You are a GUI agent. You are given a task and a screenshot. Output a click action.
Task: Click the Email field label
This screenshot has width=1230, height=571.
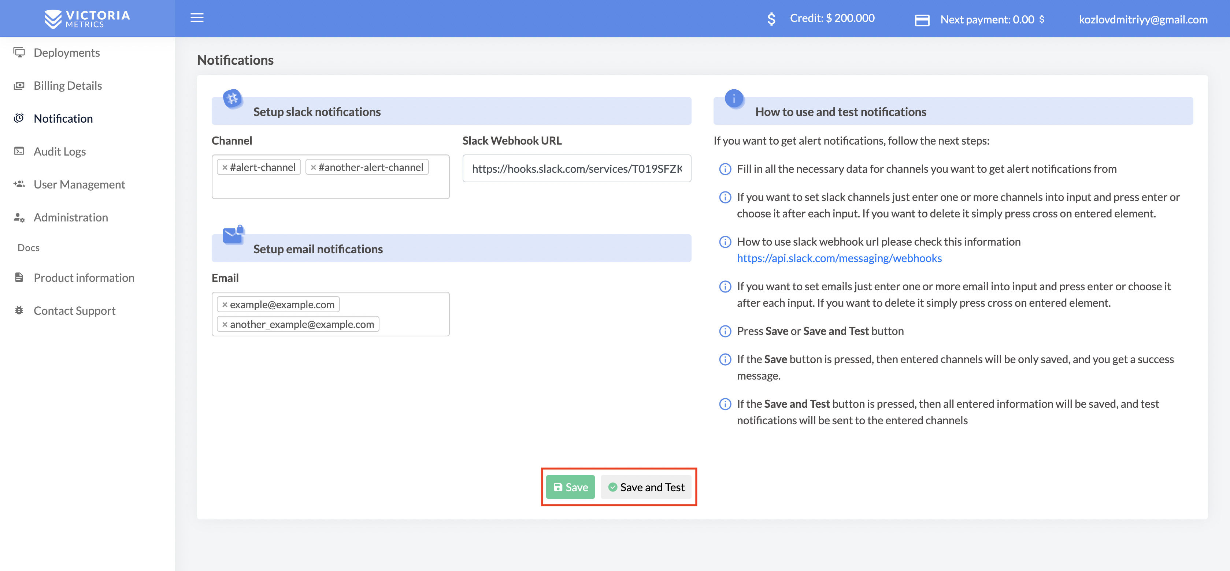(225, 278)
